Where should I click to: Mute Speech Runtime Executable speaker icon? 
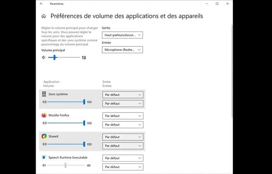click(x=44, y=165)
